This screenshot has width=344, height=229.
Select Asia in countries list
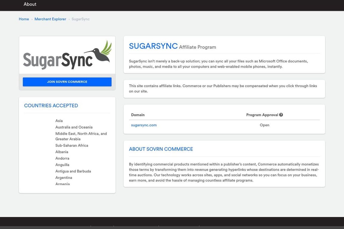(x=59, y=121)
